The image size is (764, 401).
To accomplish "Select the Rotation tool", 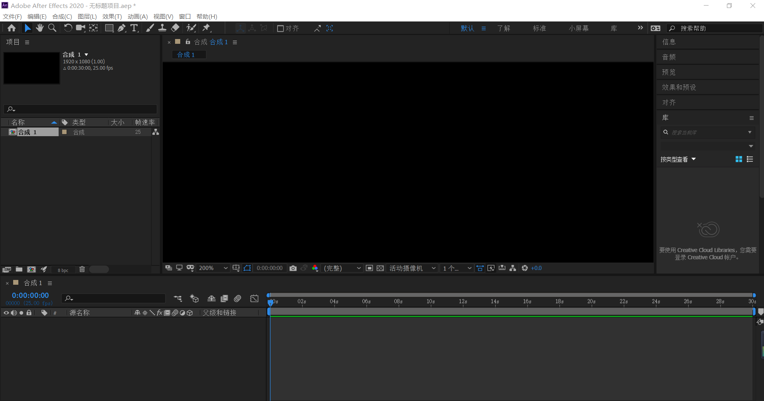I will click(x=68, y=28).
